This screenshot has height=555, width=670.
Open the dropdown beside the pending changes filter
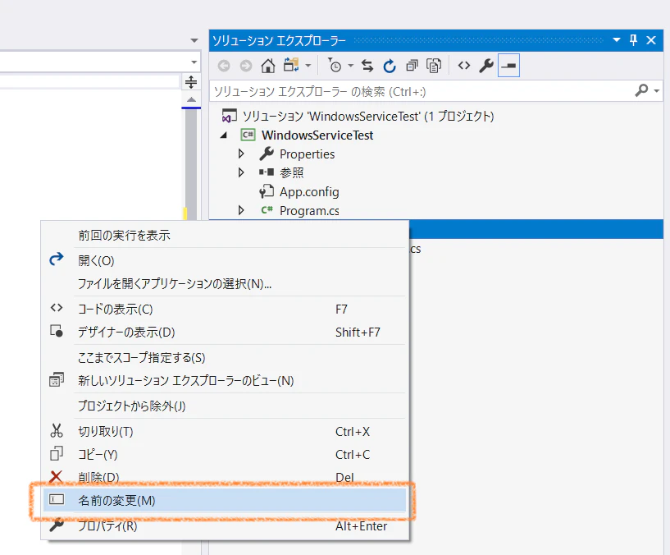click(351, 66)
